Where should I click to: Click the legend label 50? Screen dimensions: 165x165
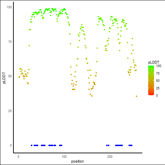(158, 81)
